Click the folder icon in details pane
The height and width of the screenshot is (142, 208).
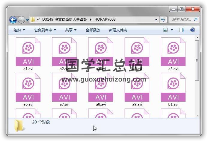coord(20,126)
